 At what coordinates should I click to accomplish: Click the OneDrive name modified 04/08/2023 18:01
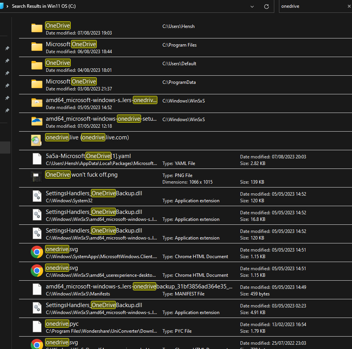pyautogui.click(x=58, y=63)
